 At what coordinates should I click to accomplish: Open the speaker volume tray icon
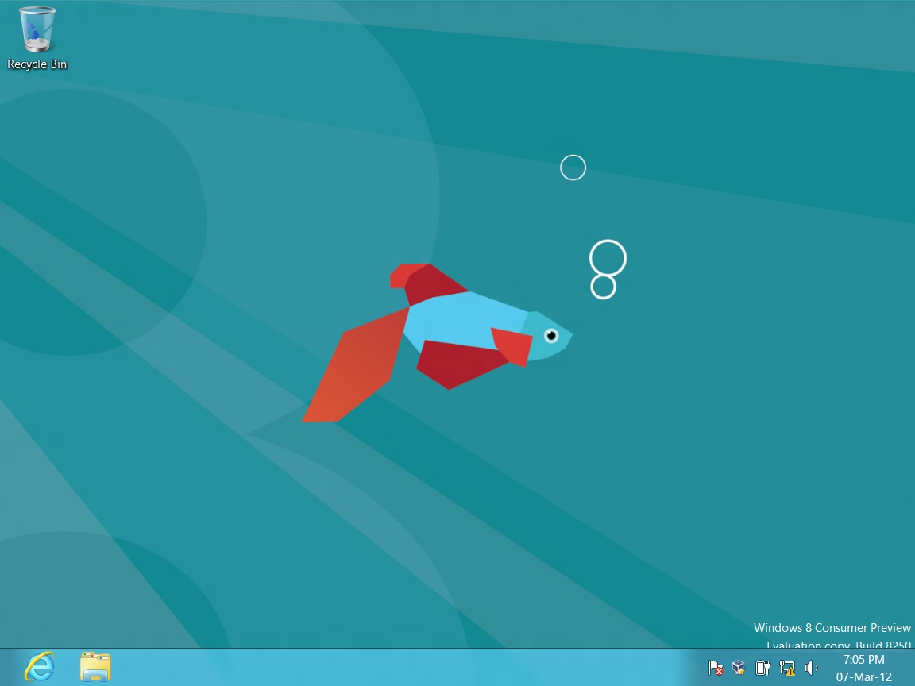pyautogui.click(x=811, y=667)
